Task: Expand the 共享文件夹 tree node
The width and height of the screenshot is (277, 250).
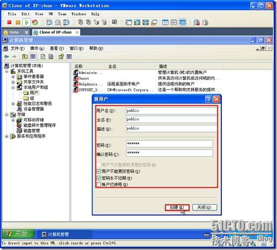Action: 13,82
